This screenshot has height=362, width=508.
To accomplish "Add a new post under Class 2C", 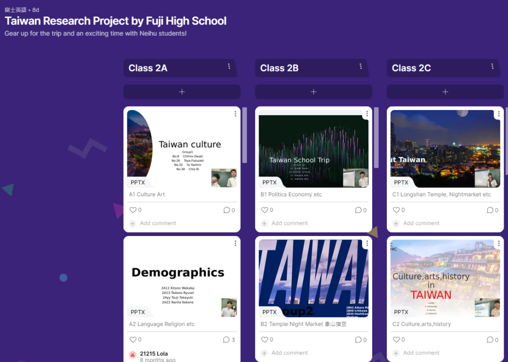I will pos(445,92).
